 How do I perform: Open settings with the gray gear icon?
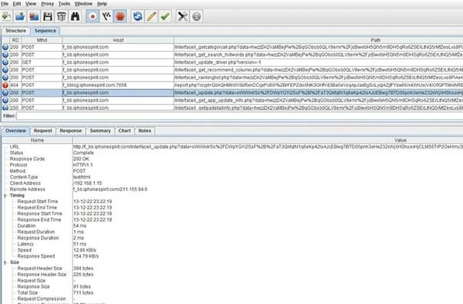(196, 16)
